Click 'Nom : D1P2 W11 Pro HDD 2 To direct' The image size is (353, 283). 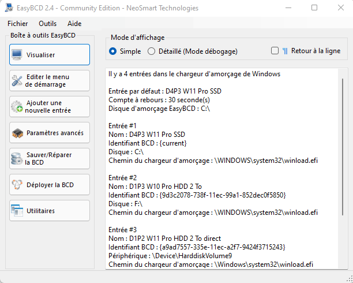point(165,239)
